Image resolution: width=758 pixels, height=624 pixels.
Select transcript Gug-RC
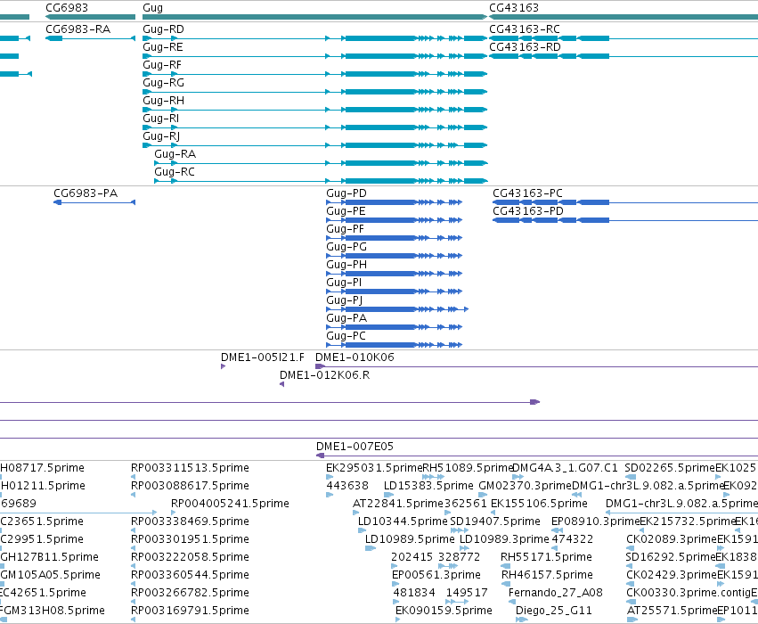coord(175,172)
